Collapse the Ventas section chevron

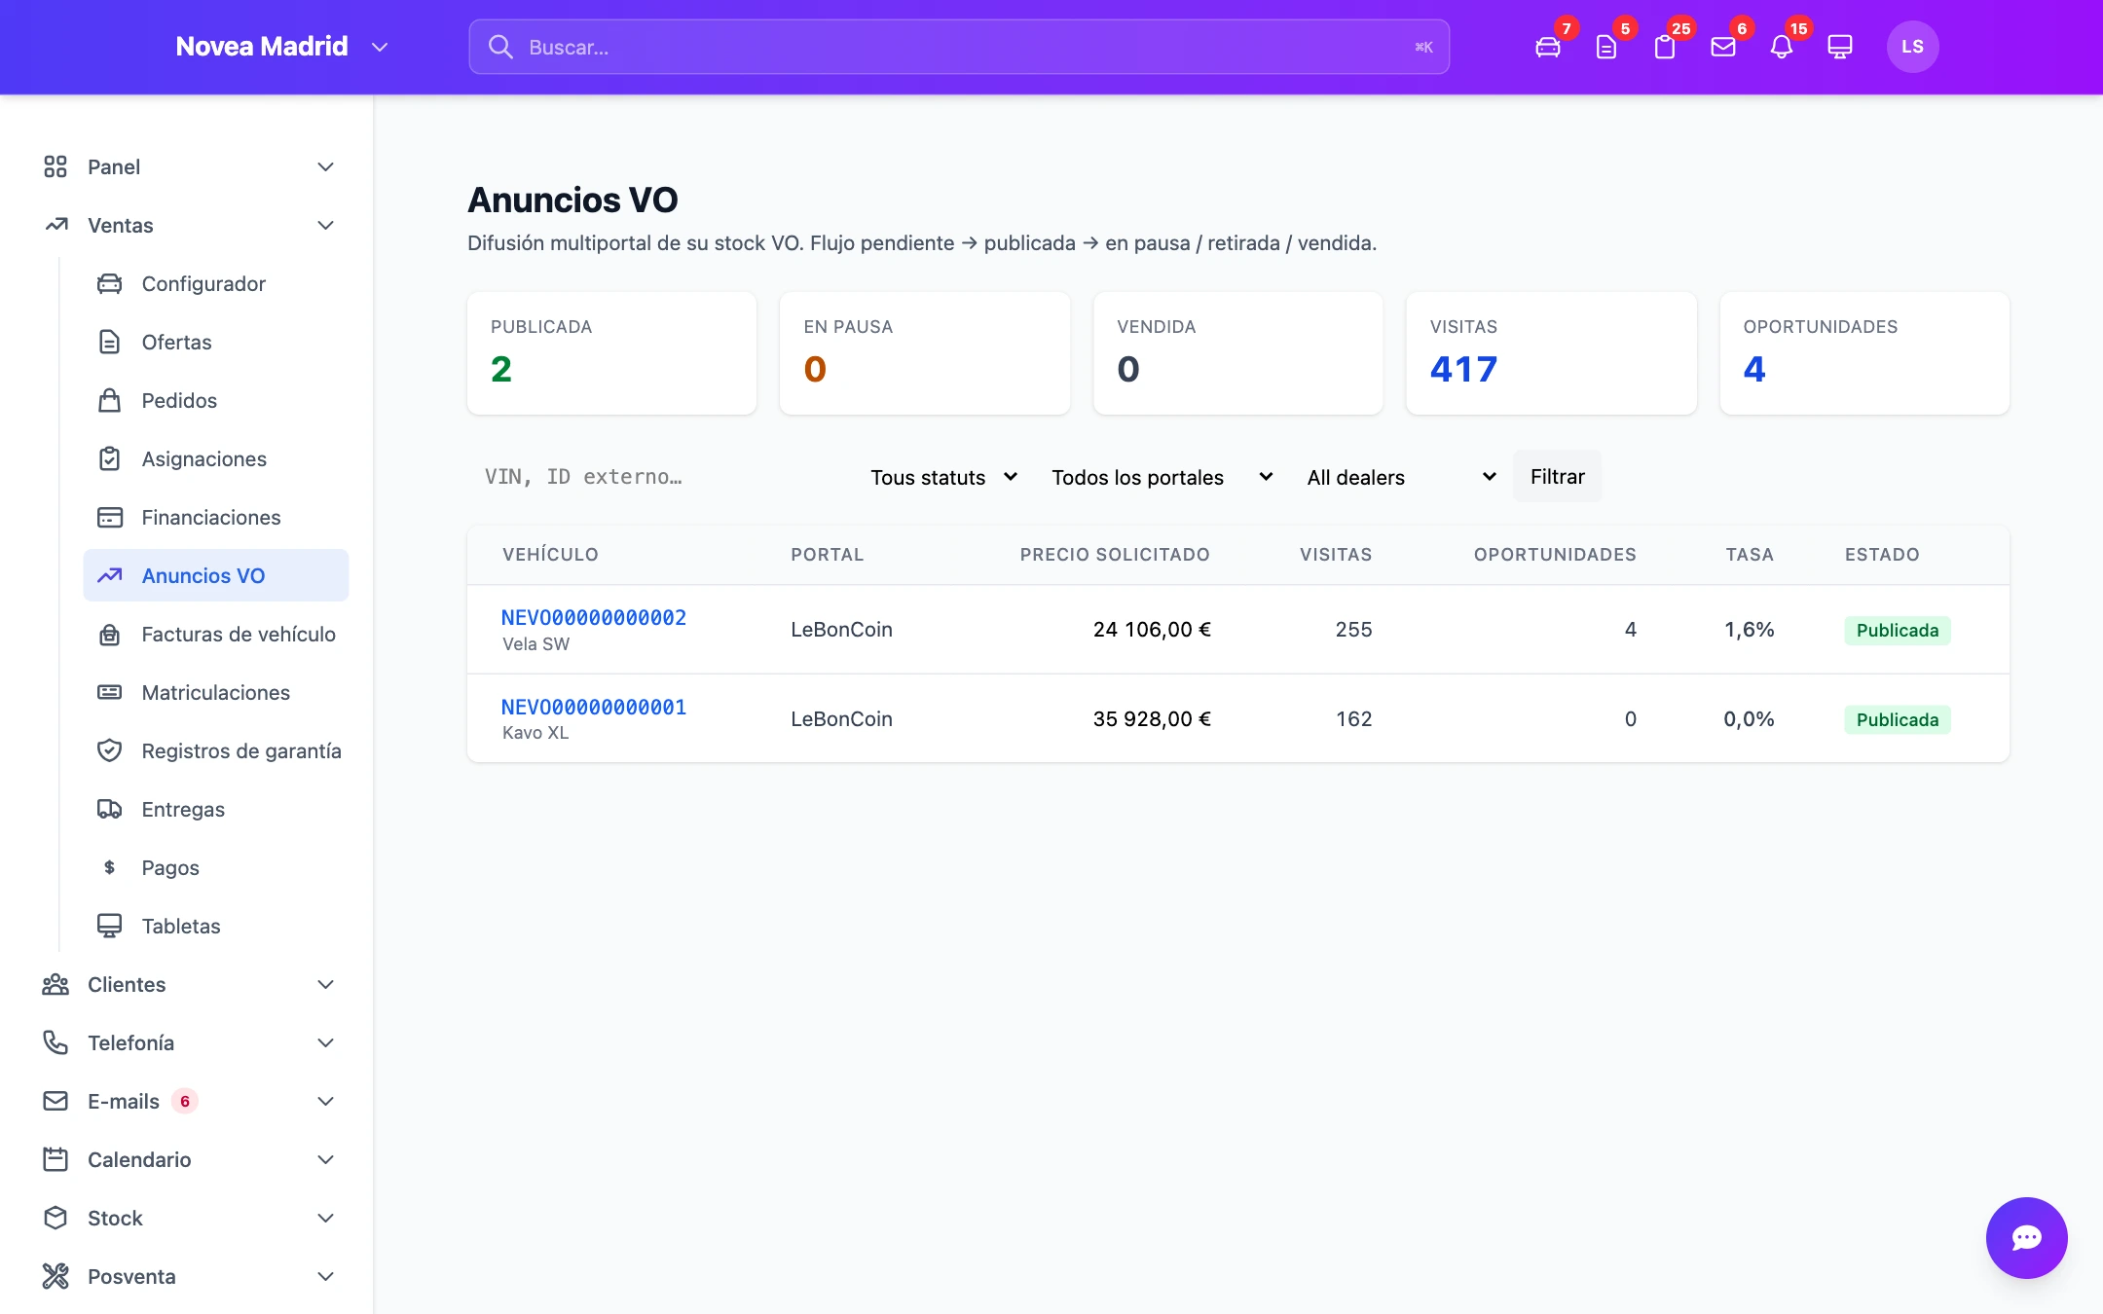pos(326,225)
